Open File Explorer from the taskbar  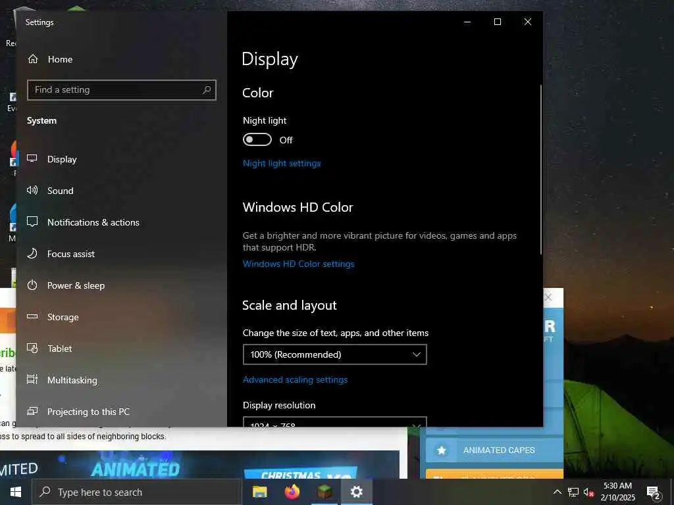coord(259,492)
